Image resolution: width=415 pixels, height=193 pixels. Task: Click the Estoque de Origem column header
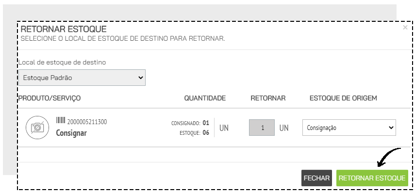[x=343, y=98]
